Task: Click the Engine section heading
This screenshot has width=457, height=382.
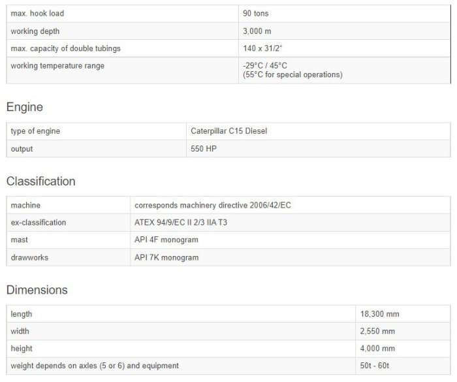Action: point(25,107)
